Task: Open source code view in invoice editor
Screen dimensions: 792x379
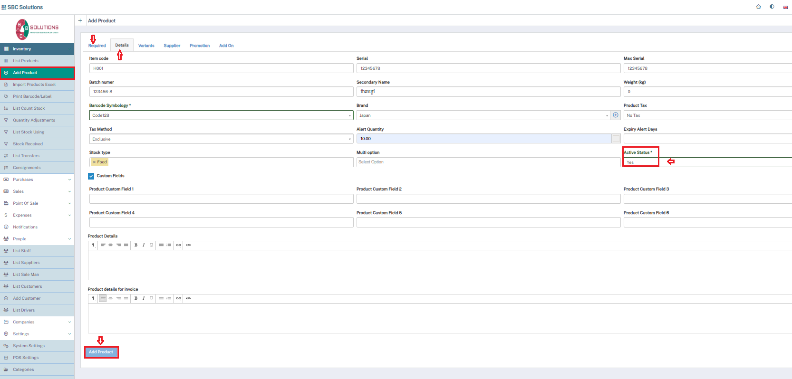Action: tap(189, 298)
